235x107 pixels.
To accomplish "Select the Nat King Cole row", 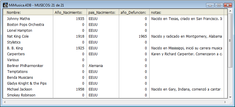I will 113,36.
